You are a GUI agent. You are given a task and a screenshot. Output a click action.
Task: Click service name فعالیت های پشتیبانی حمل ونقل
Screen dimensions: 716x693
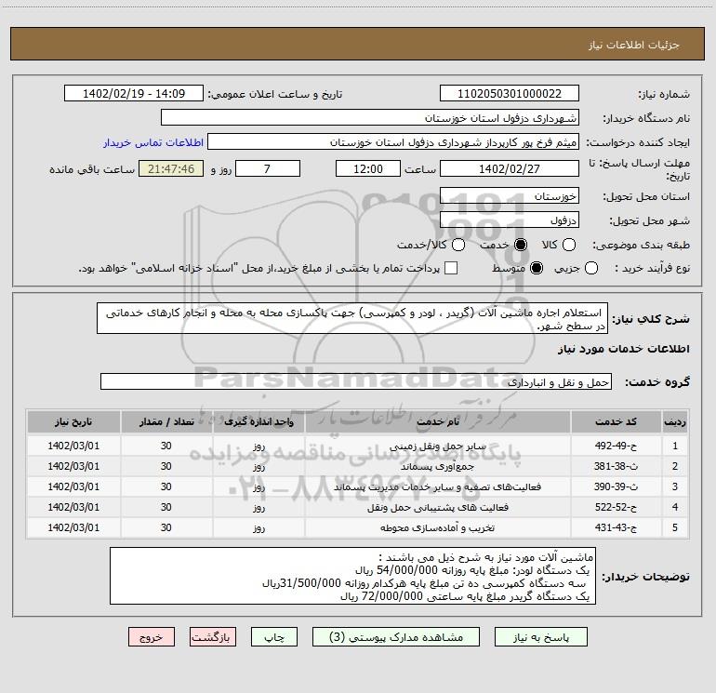[x=437, y=507]
